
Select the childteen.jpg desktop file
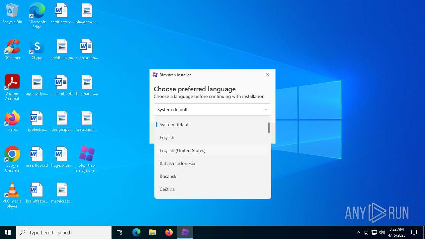(x=62, y=50)
